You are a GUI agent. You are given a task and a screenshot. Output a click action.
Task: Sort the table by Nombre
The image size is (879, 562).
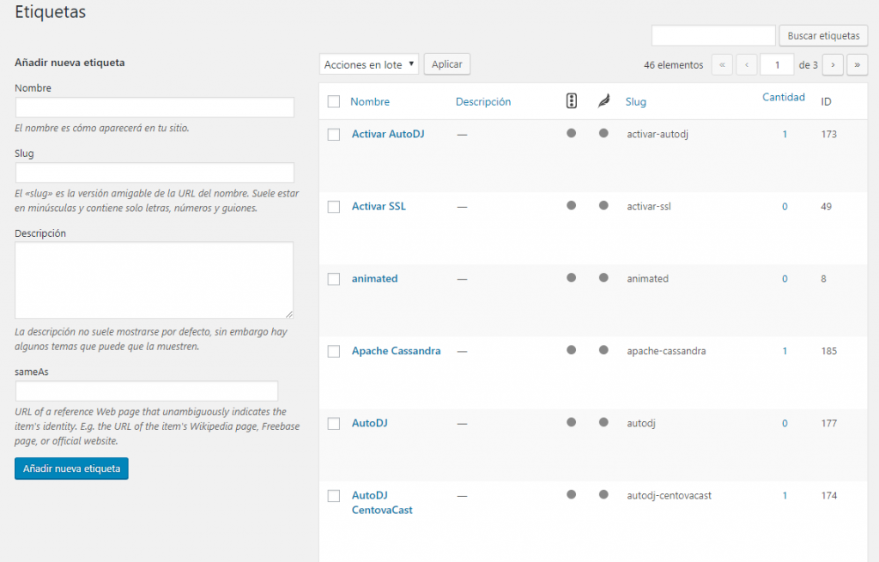369,101
